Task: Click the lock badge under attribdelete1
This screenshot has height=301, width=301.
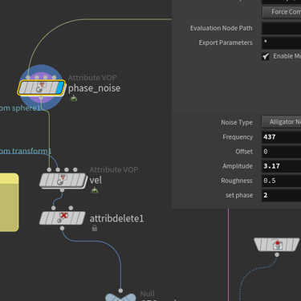Action: click(x=95, y=228)
